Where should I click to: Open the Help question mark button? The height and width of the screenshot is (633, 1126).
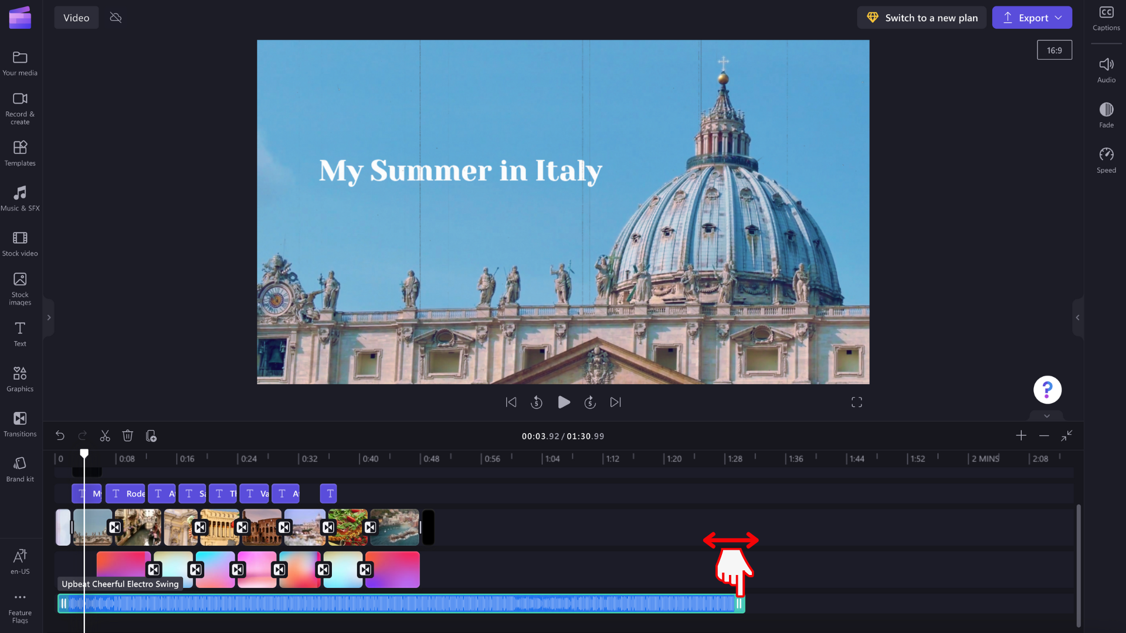pos(1047,389)
